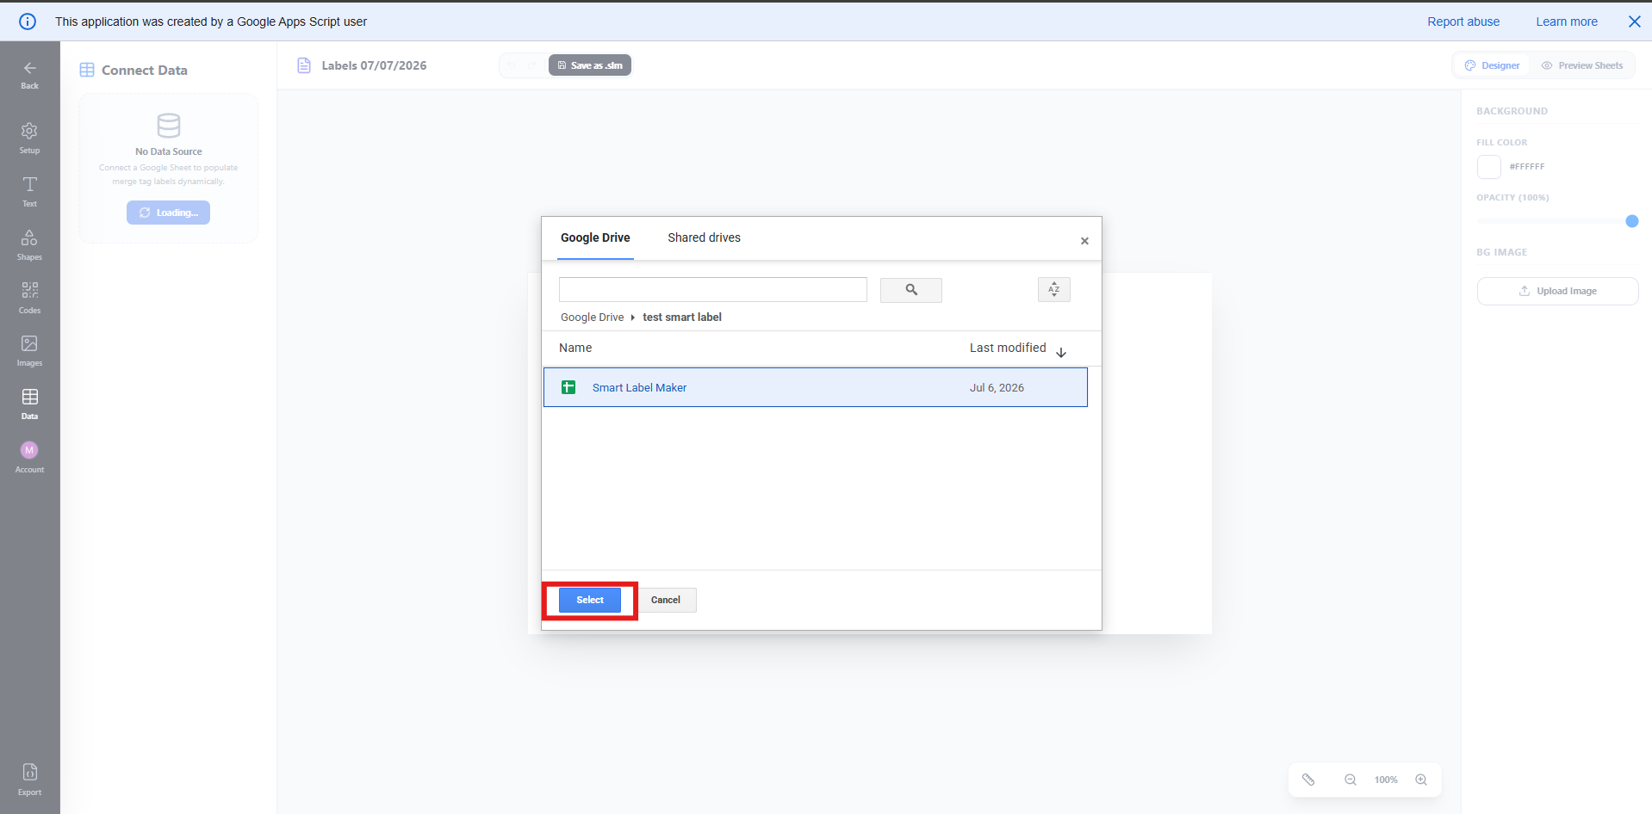1652x814 pixels.
Task: Open the Codes QR panel
Action: coord(29,298)
